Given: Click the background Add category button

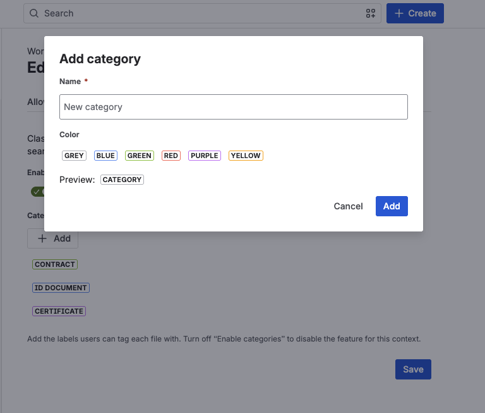Looking at the screenshot, I should (x=52, y=238).
